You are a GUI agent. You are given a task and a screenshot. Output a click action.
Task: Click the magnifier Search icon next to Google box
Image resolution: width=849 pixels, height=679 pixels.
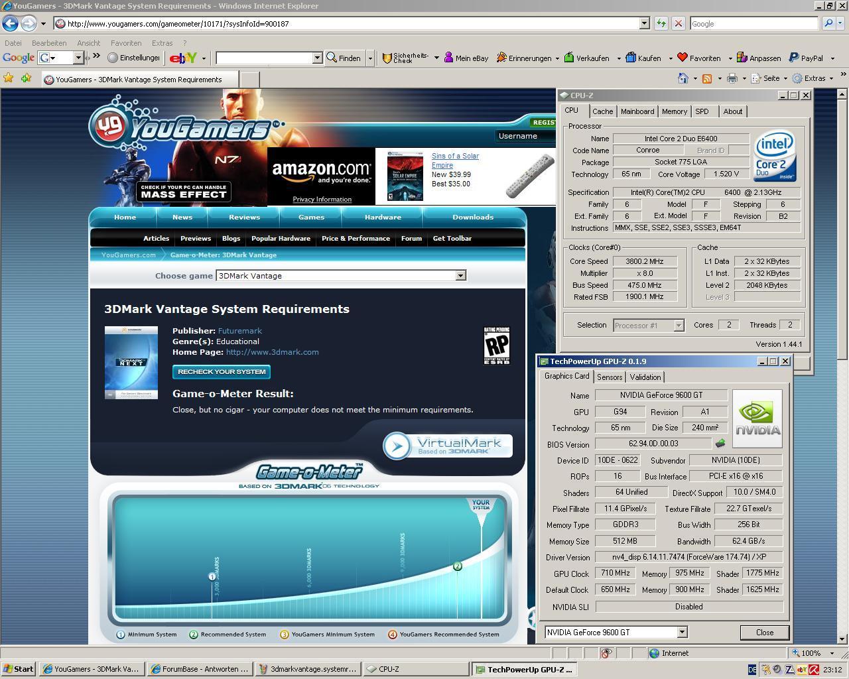coord(828,23)
